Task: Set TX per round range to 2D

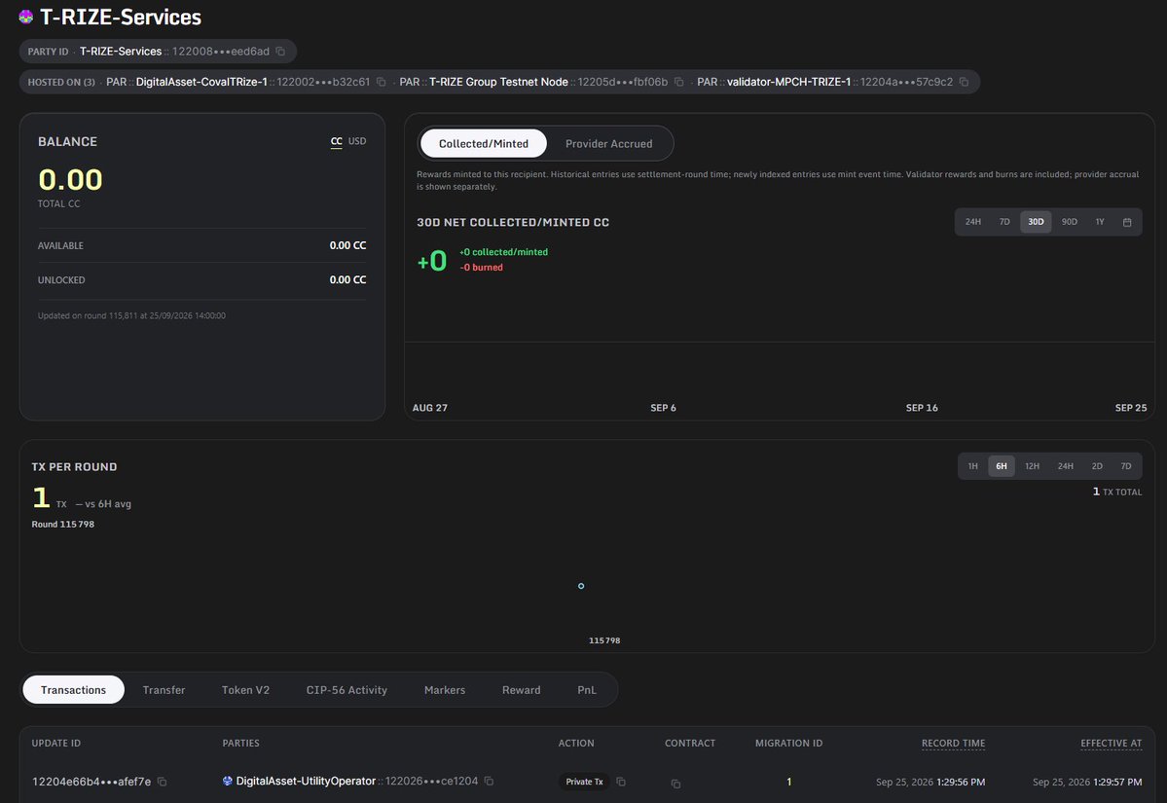Action: 1097,466
